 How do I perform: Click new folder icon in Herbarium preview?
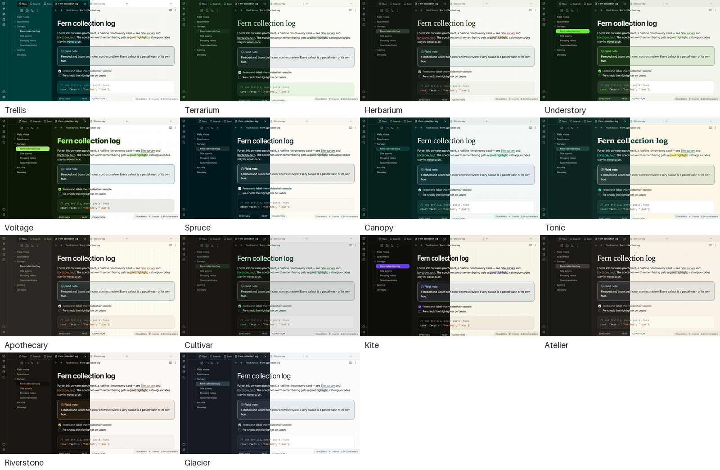click(x=387, y=10)
